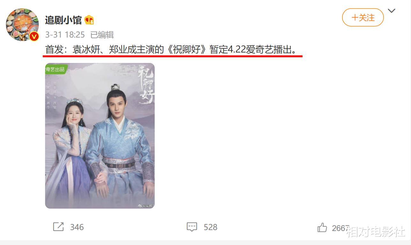Click the 3-31 18:25 timestamp
The height and width of the screenshot is (245, 411).
coord(65,35)
